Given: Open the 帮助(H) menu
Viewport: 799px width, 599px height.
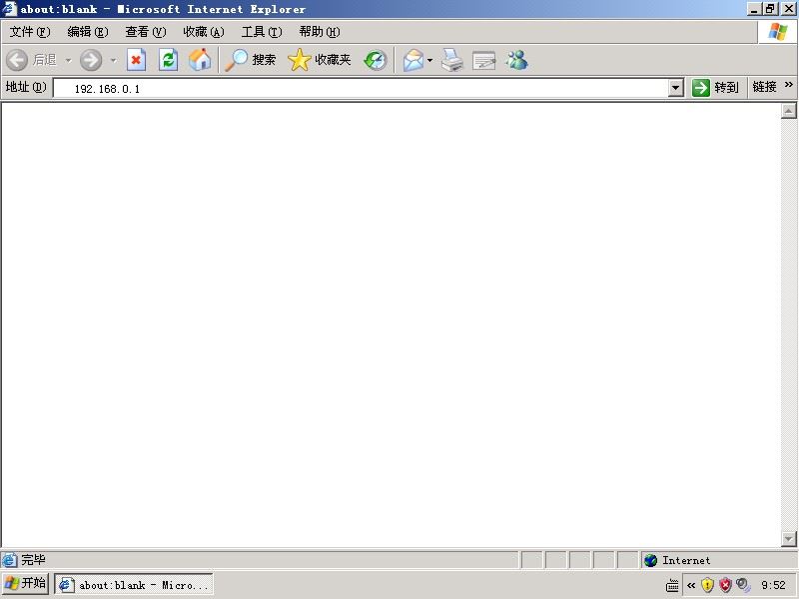Looking at the screenshot, I should (x=320, y=32).
